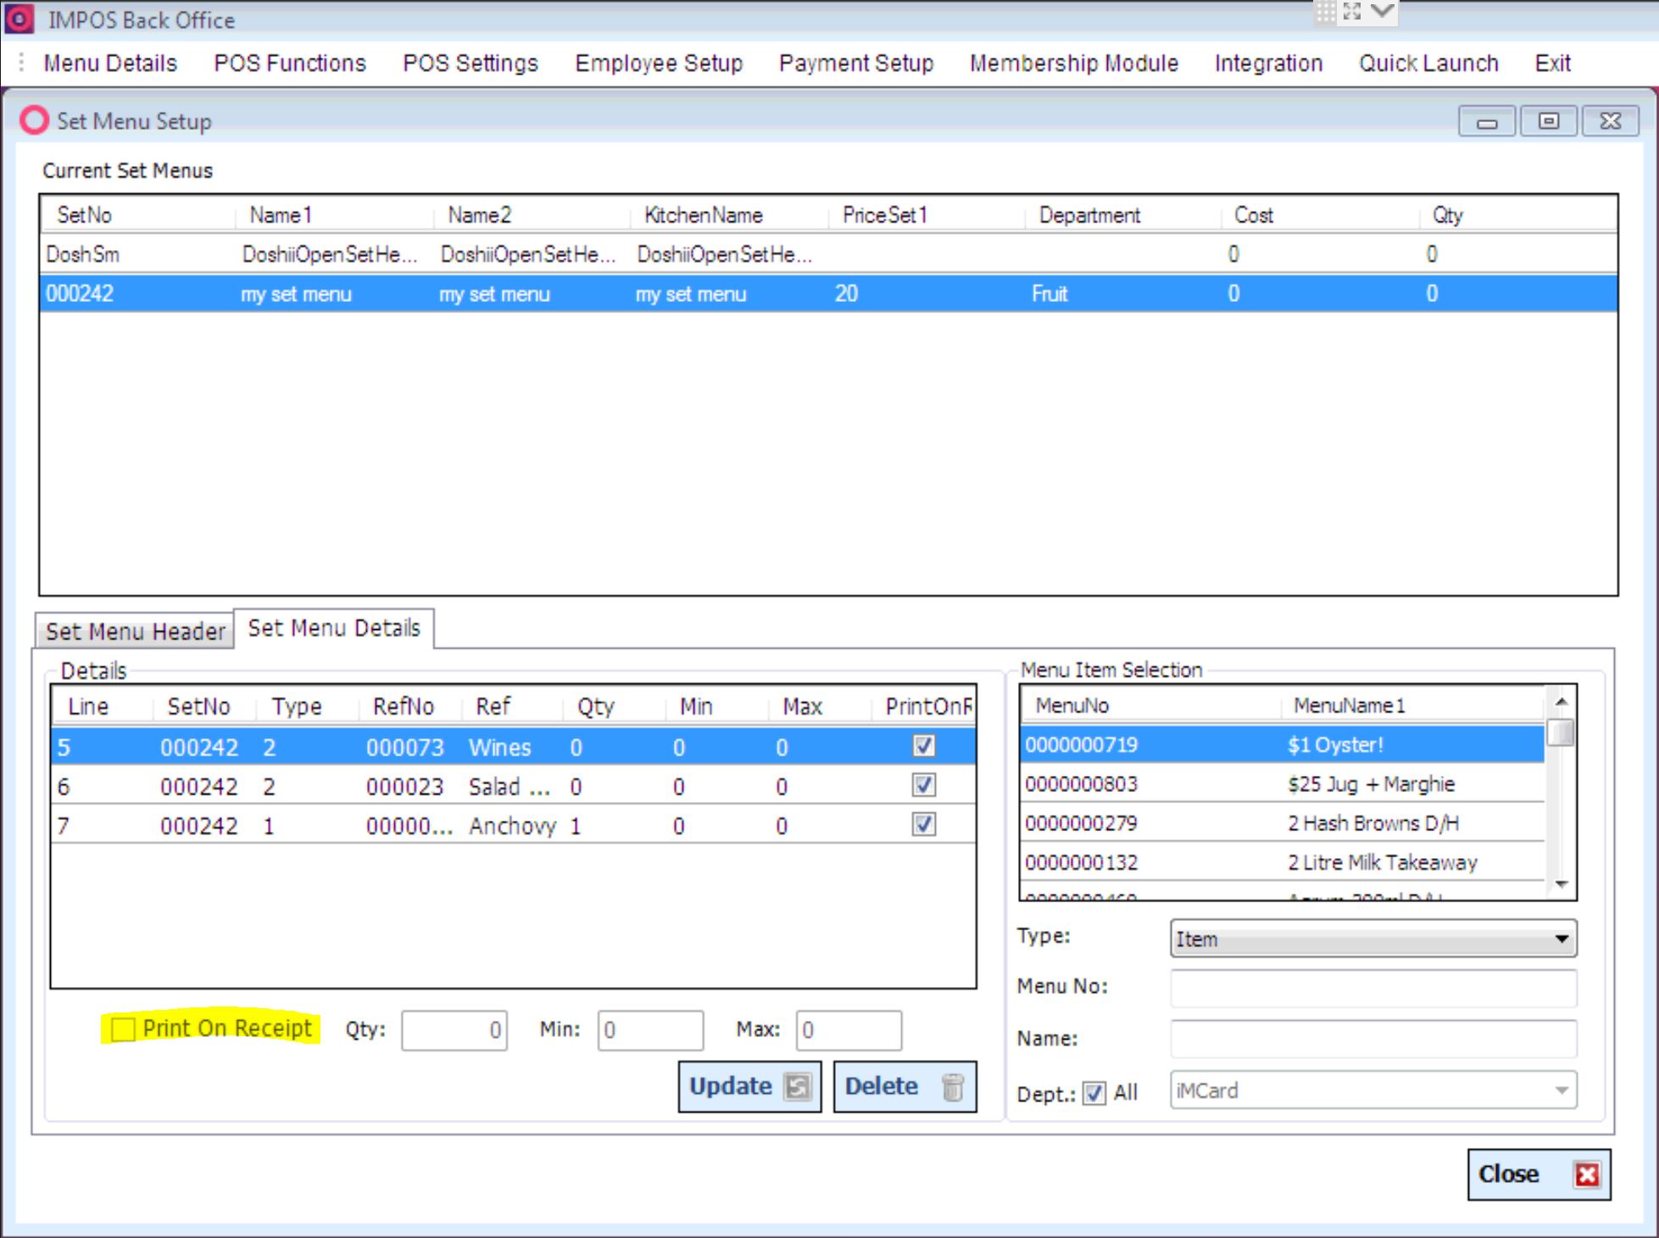Viewport: 1659px width, 1238px height.
Task: Click the Department column header
Action: pyautogui.click(x=1123, y=215)
